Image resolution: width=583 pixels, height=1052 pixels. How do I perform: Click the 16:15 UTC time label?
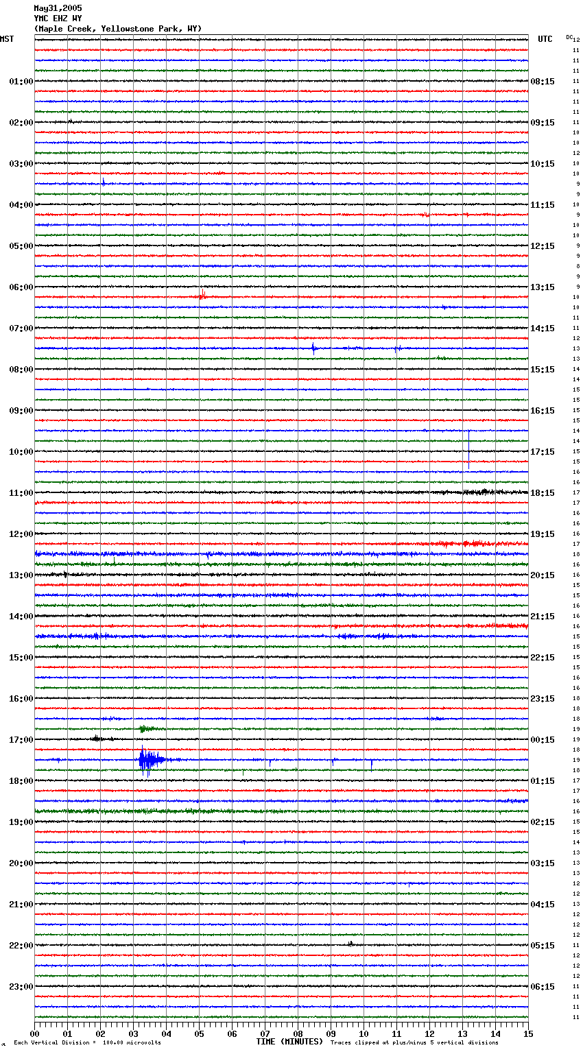[x=543, y=411]
